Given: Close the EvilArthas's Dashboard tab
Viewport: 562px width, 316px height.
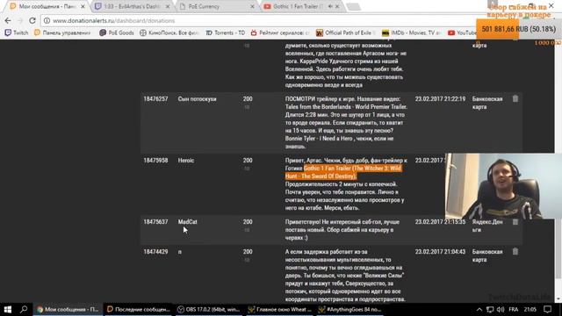Looking at the screenshot, I should coord(168,6).
